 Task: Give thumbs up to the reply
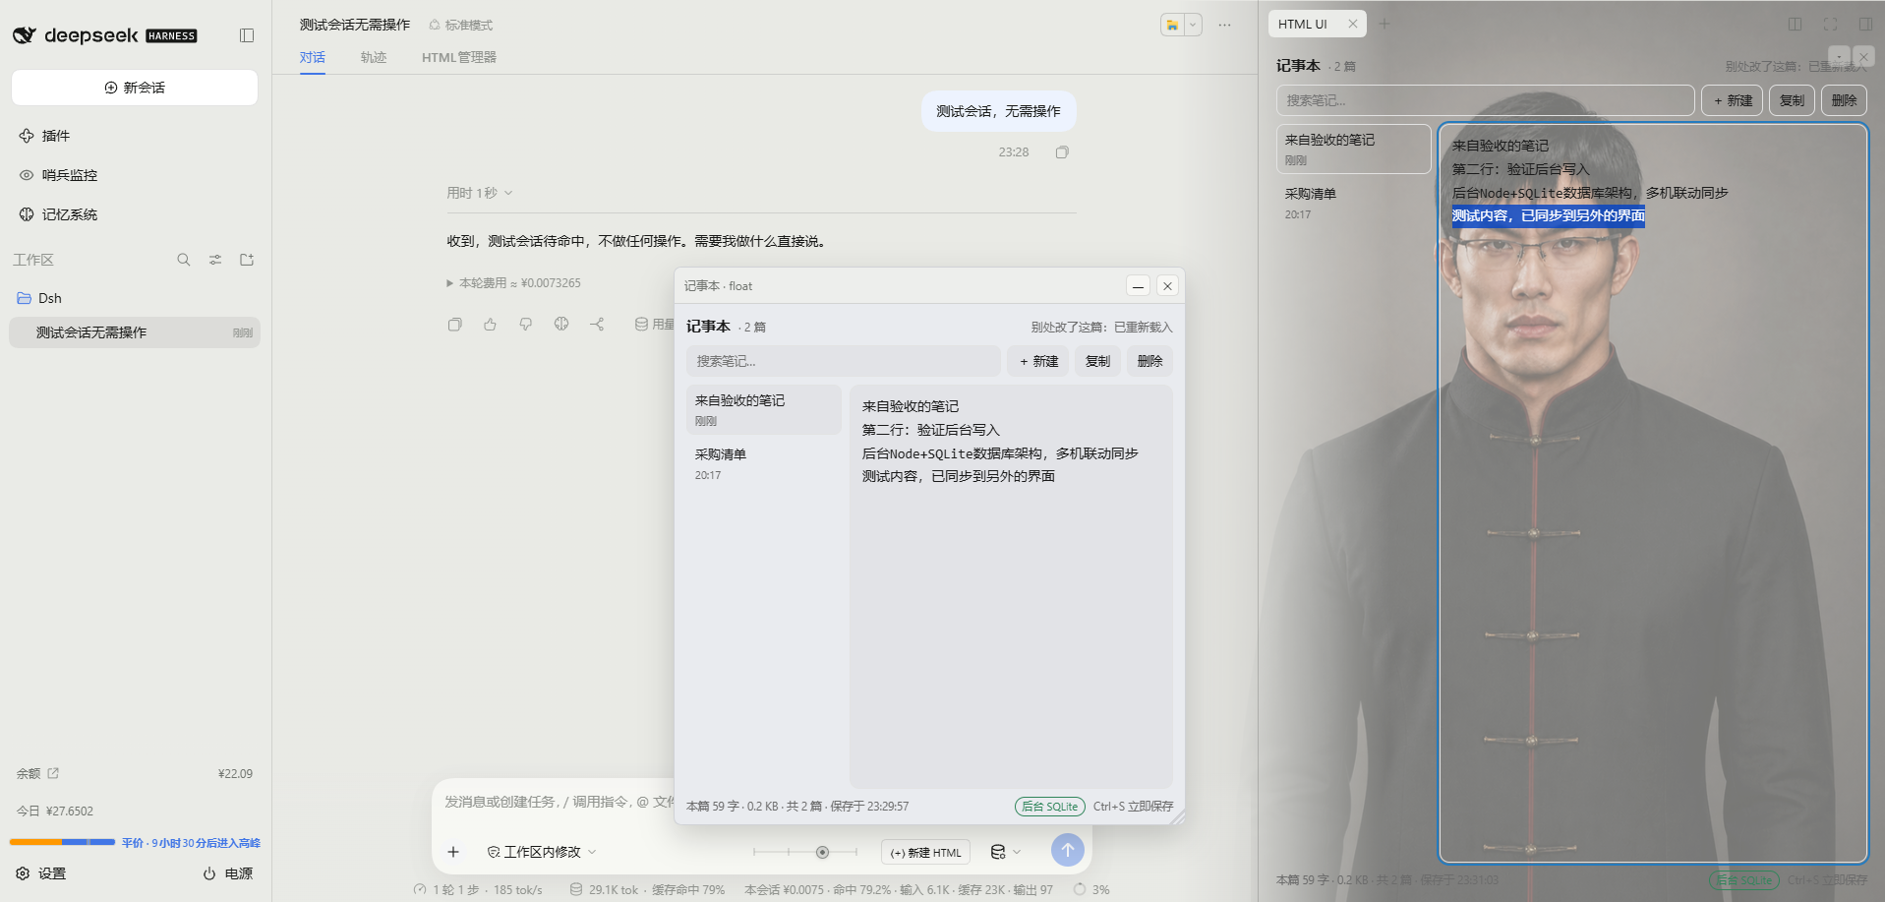(x=491, y=324)
